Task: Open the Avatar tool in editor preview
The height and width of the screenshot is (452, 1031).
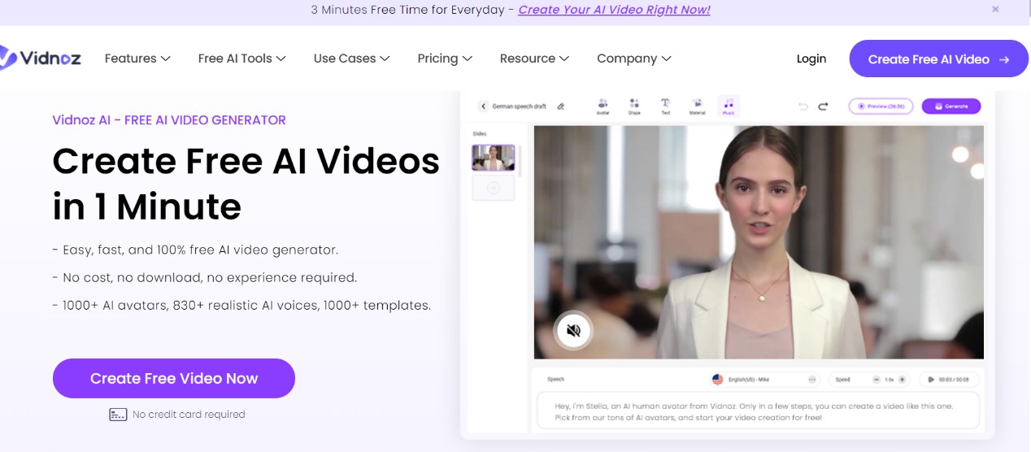Action: pyautogui.click(x=603, y=106)
